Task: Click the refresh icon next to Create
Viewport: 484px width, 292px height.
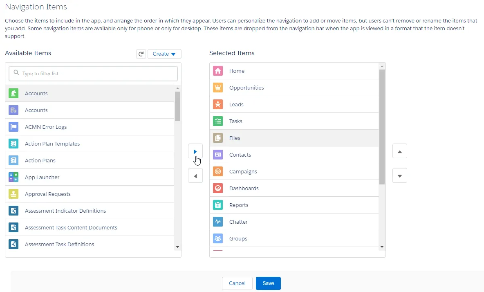Action: (x=141, y=54)
